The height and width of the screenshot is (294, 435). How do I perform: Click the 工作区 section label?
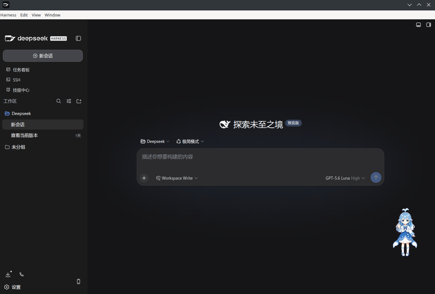click(x=10, y=101)
